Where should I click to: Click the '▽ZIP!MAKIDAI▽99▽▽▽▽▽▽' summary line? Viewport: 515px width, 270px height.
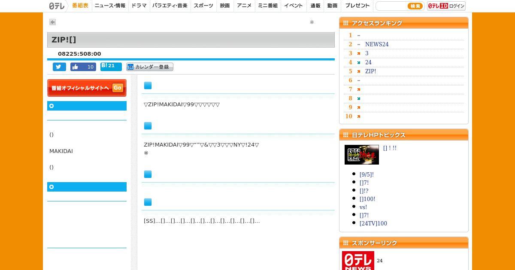[182, 105]
